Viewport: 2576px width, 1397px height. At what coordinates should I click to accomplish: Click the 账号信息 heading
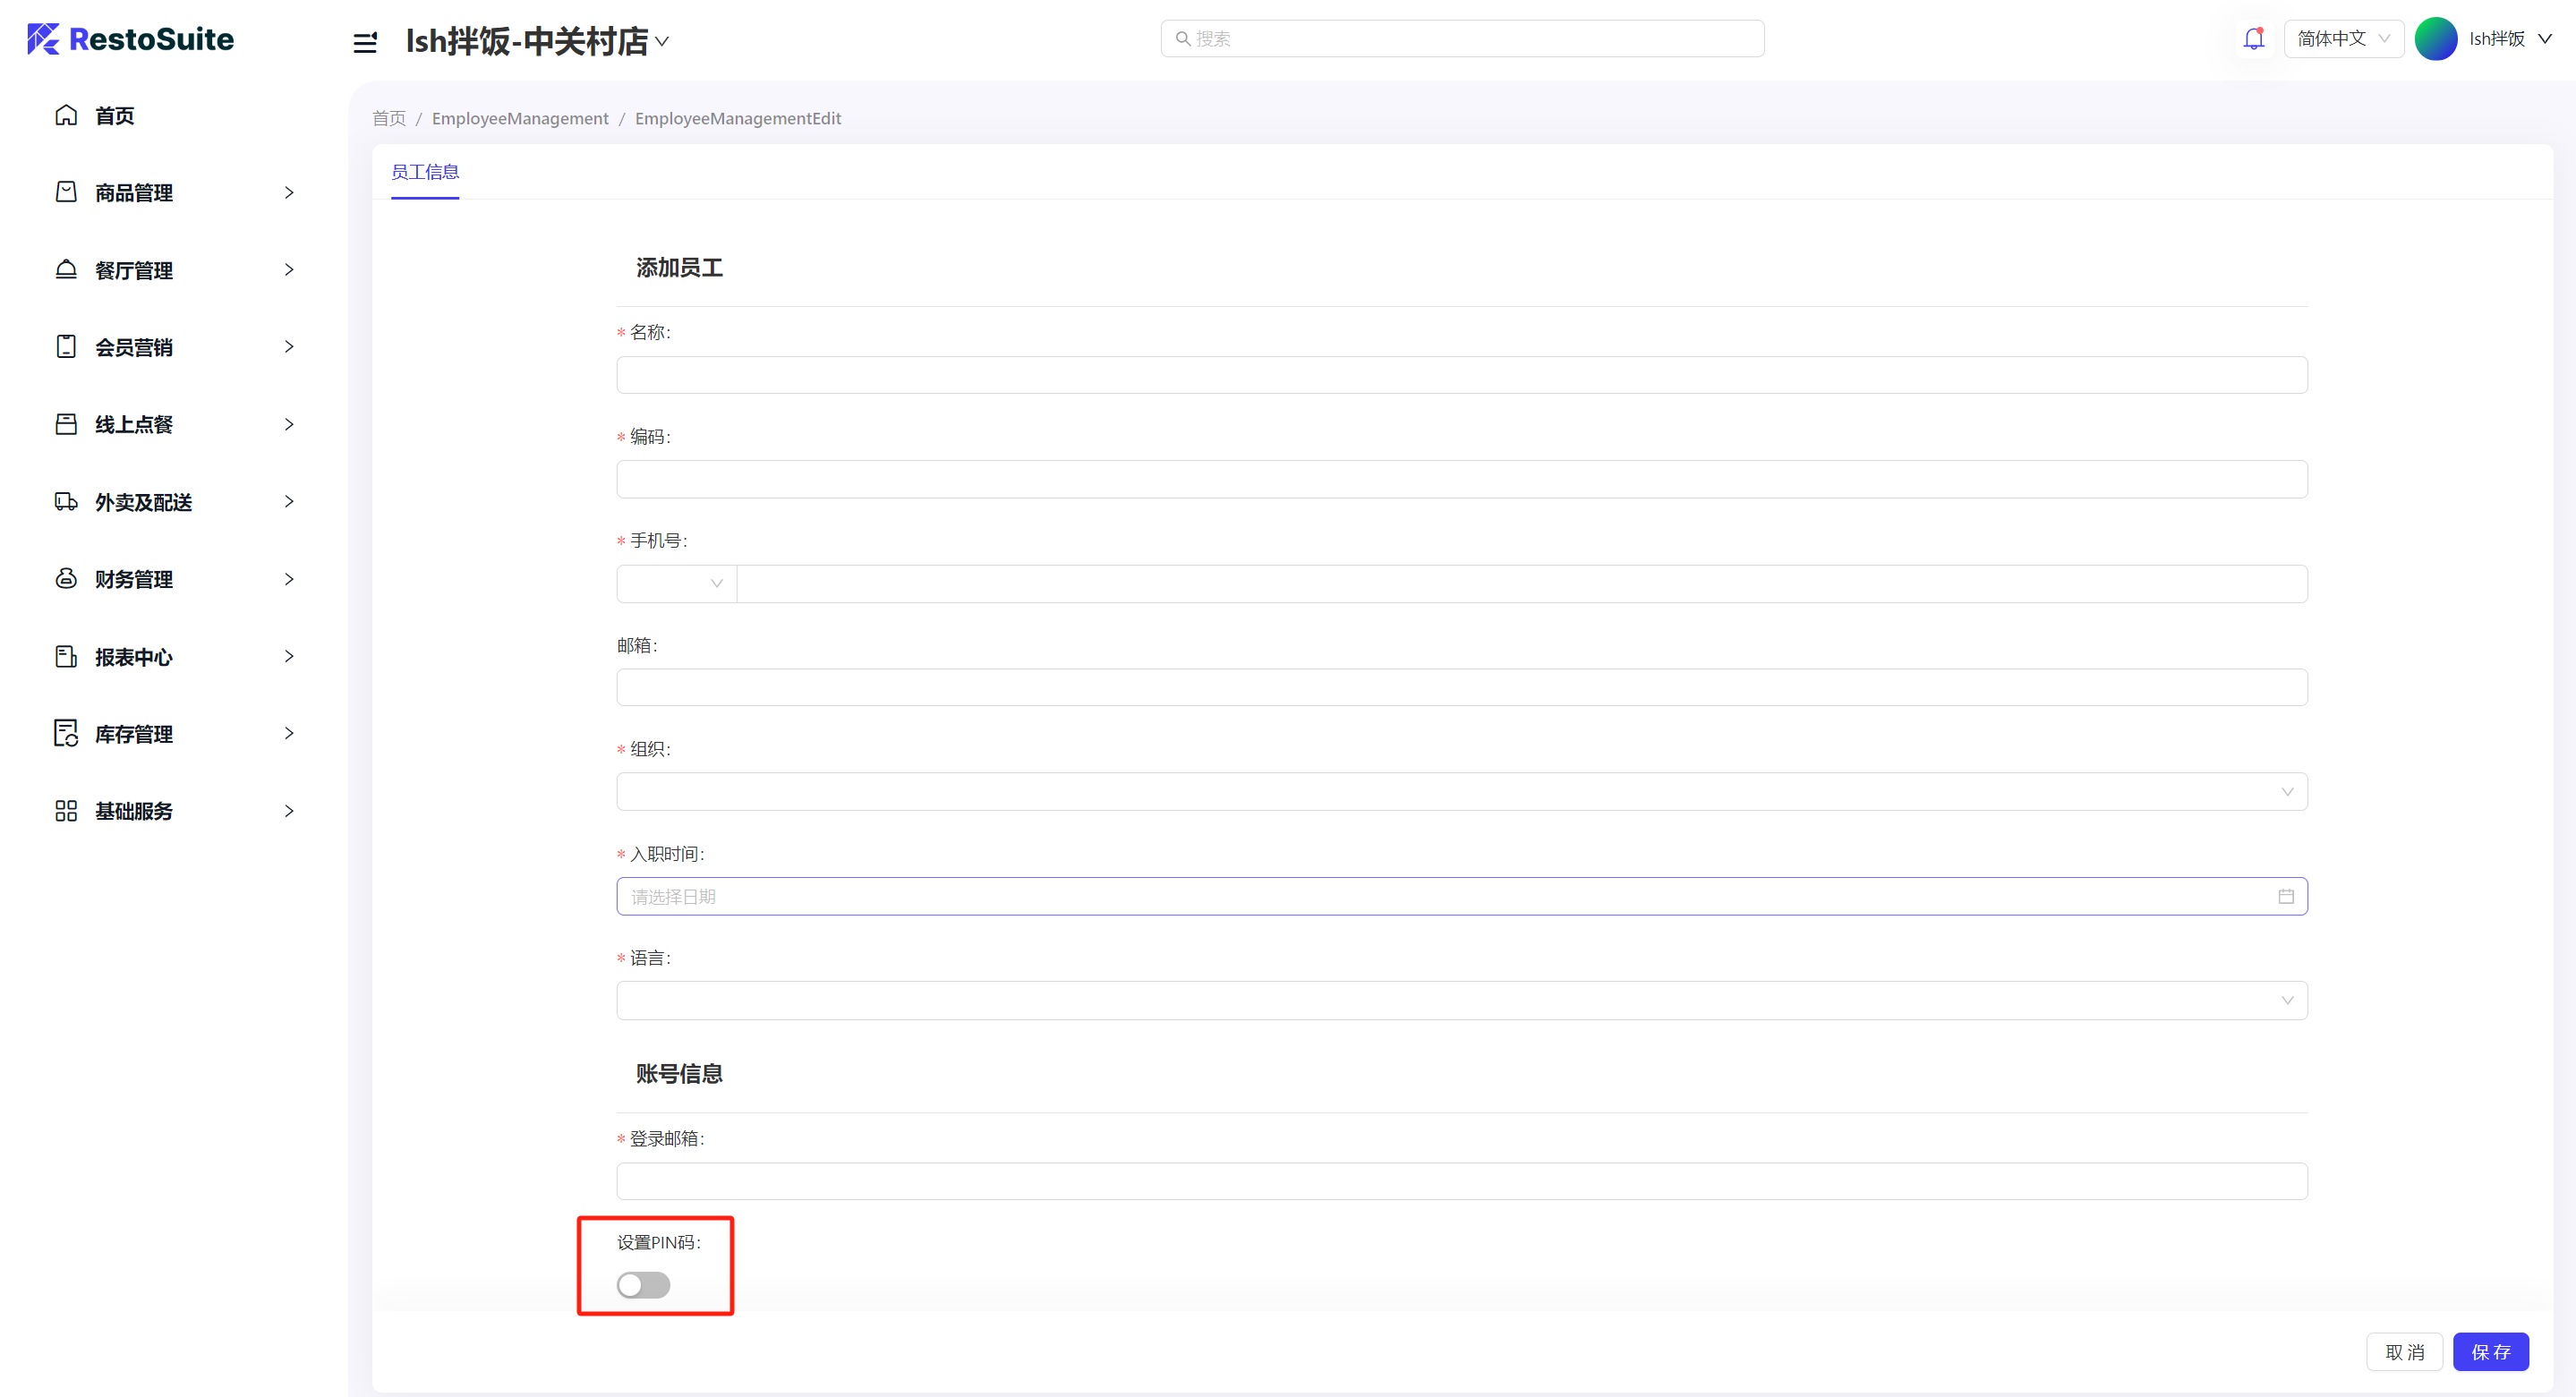[679, 1074]
